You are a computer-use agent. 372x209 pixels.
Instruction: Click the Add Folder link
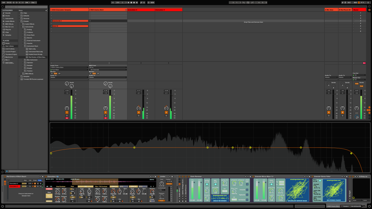(9, 63)
